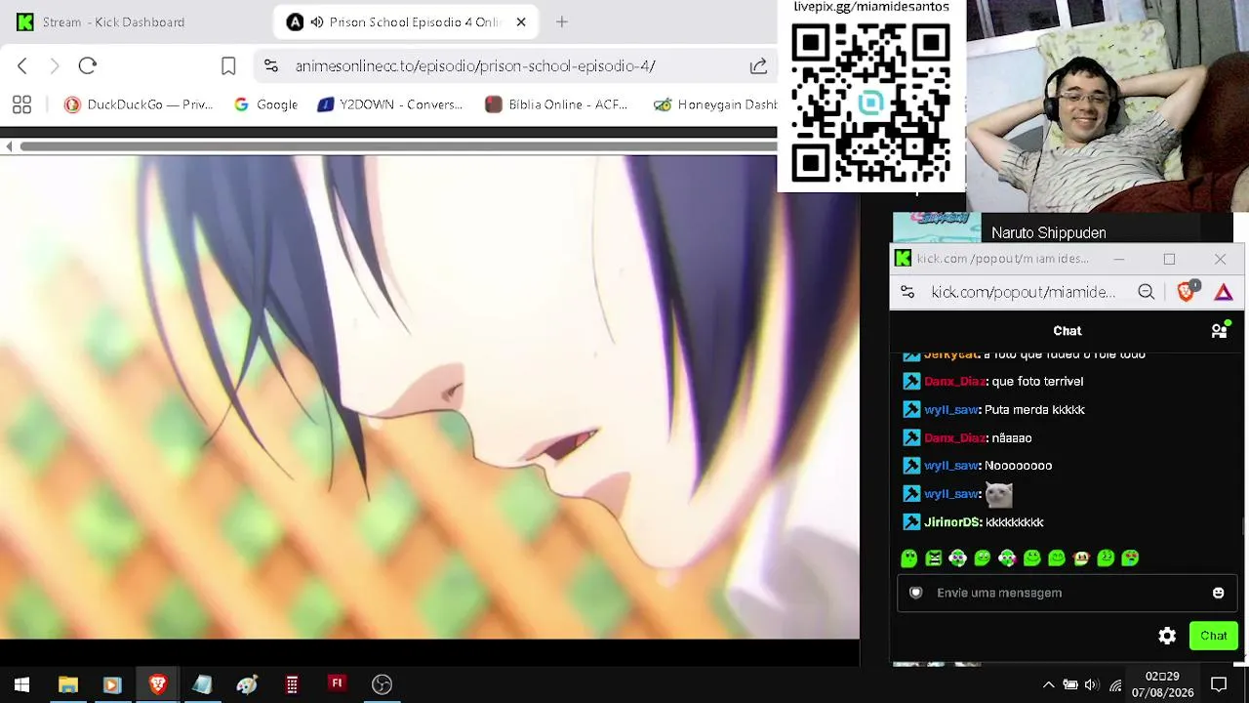Click the animesonlinecc.to address bar URL
This screenshot has width=1249, height=703.
click(475, 65)
